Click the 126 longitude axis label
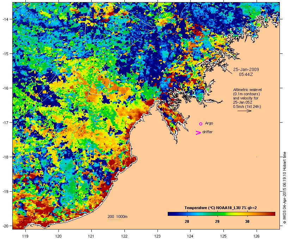This screenshot has height=239, width=289. coord(257,236)
